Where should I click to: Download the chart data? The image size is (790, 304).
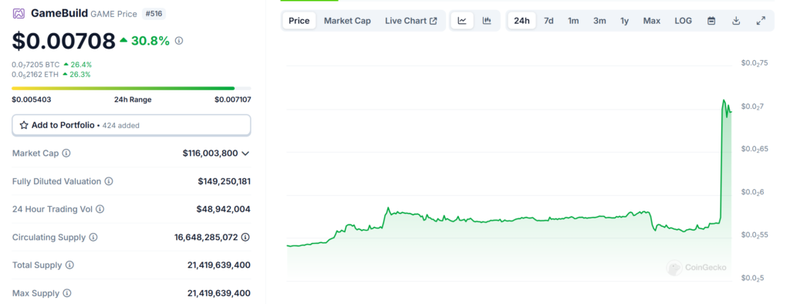pos(736,21)
